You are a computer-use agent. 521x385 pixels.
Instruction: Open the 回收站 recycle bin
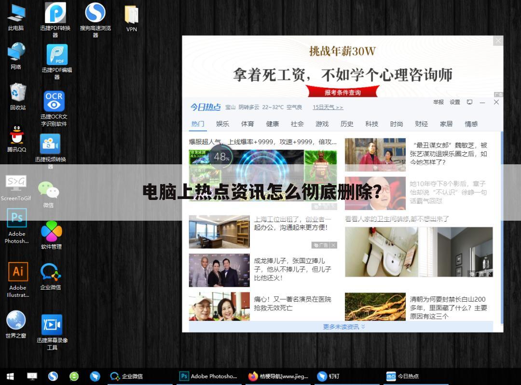coord(18,96)
